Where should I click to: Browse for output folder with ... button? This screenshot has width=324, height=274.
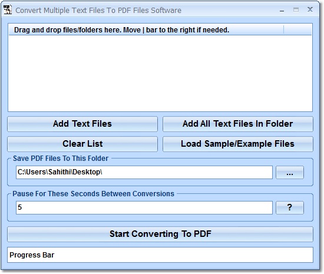(x=290, y=172)
